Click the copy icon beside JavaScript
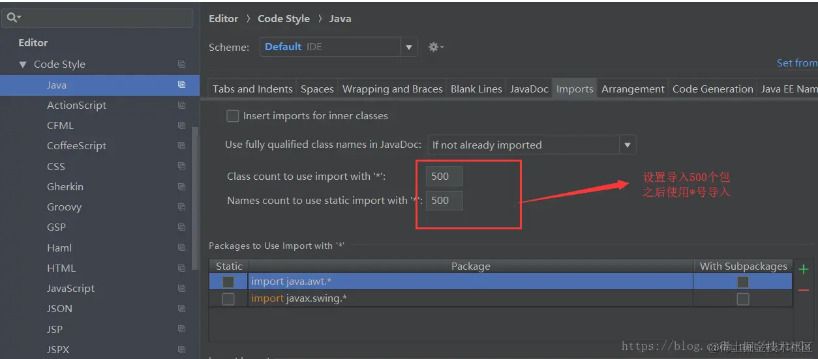The image size is (818, 359). (181, 289)
